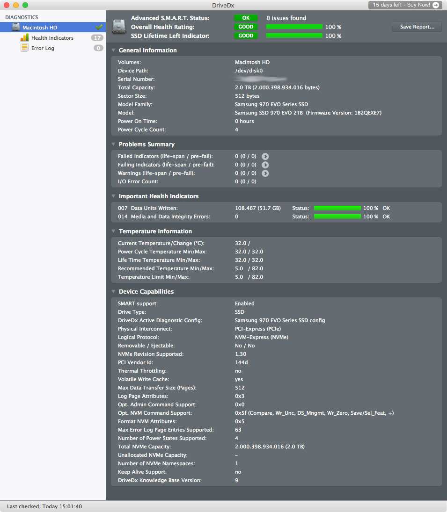Screen dimensions: 447x512
Task: Click the NVMe Revision value '1.30'
Action: [241, 354]
